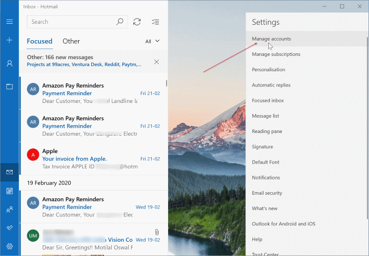Image resolution: width=369 pixels, height=256 pixels.
Task: Open Amazon Pay email dated Wed 19-02
Action: [94, 207]
